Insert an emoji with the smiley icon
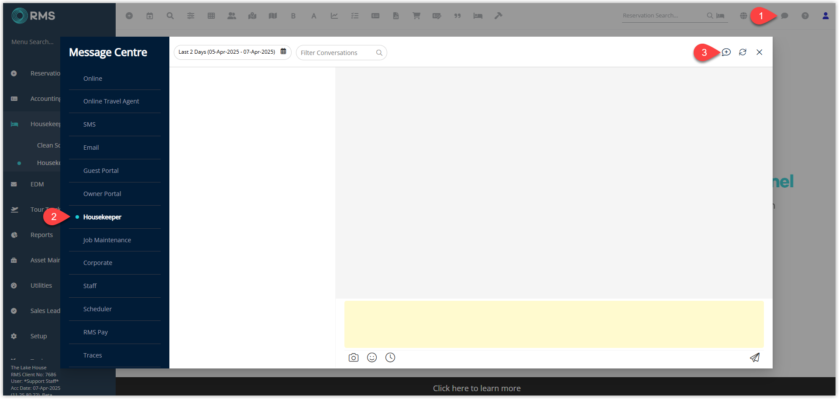The height and width of the screenshot is (399, 839). [372, 358]
